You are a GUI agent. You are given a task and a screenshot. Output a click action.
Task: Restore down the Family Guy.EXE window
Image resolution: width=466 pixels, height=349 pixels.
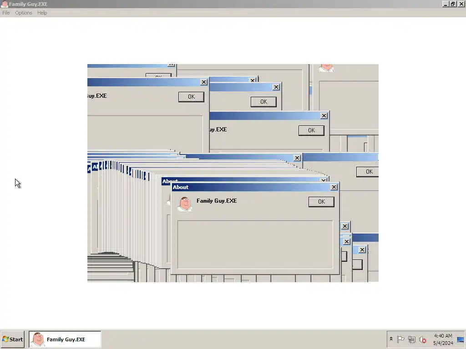tap(453, 4)
